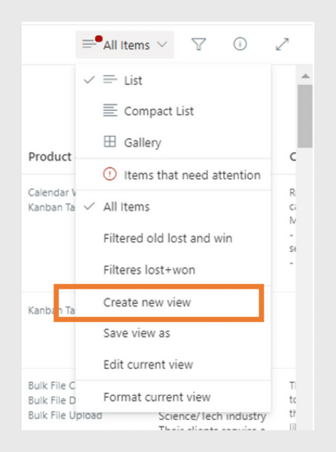Screen dimensions: 336x452
Task: Open the filter pane funnel icon
Action: point(198,44)
